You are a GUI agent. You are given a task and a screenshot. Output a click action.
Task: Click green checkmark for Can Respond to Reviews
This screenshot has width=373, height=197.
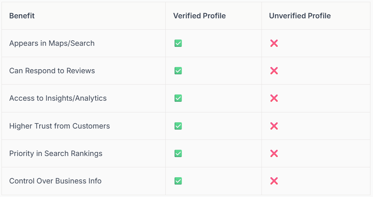[x=178, y=71]
